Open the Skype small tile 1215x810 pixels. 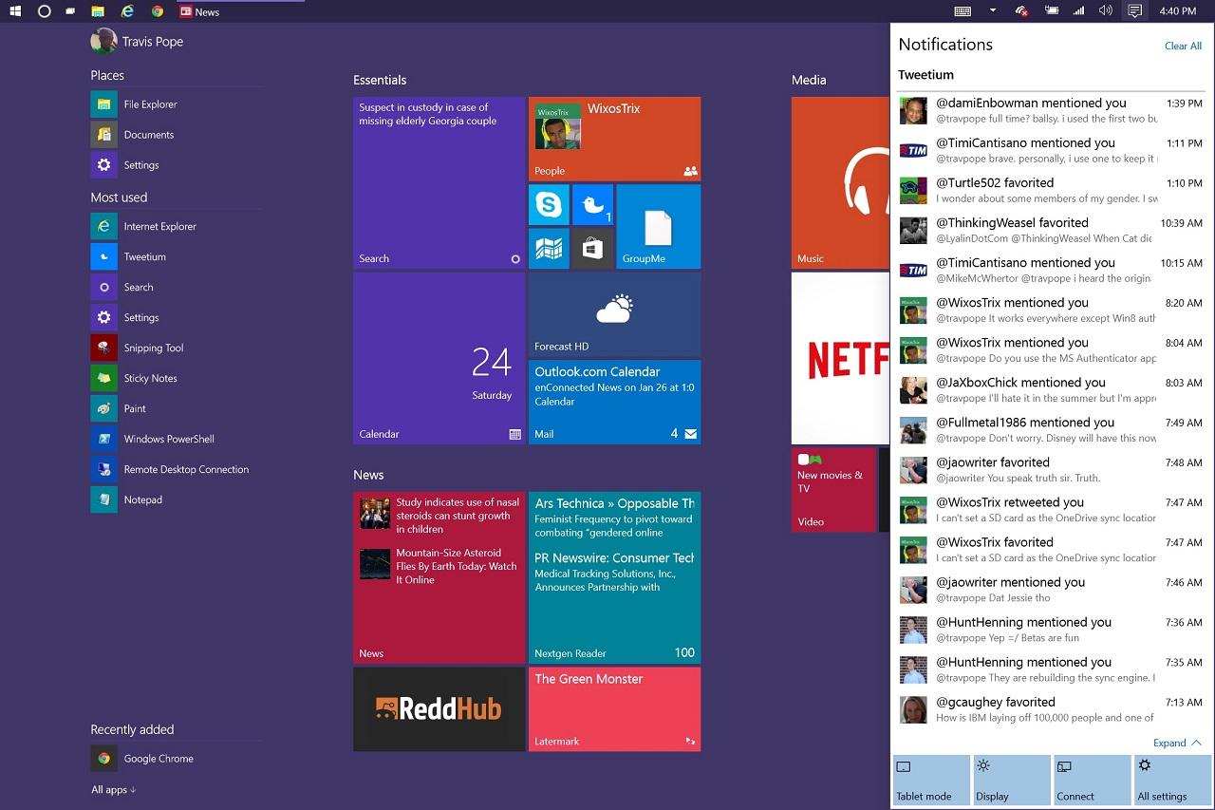[x=549, y=204]
